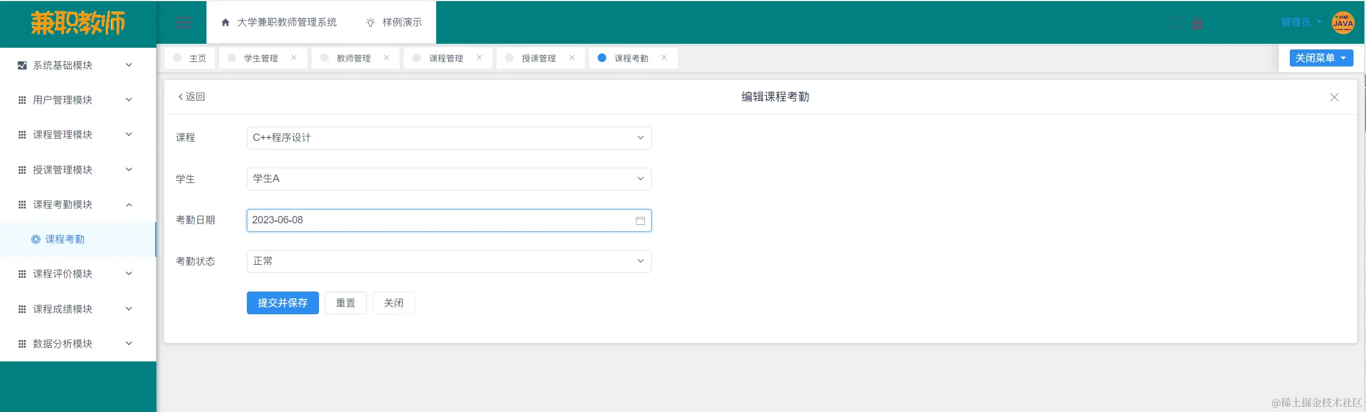Click the icon beside 课程考勤 submenu item
Screen dimensions: 1366x412
coord(36,239)
